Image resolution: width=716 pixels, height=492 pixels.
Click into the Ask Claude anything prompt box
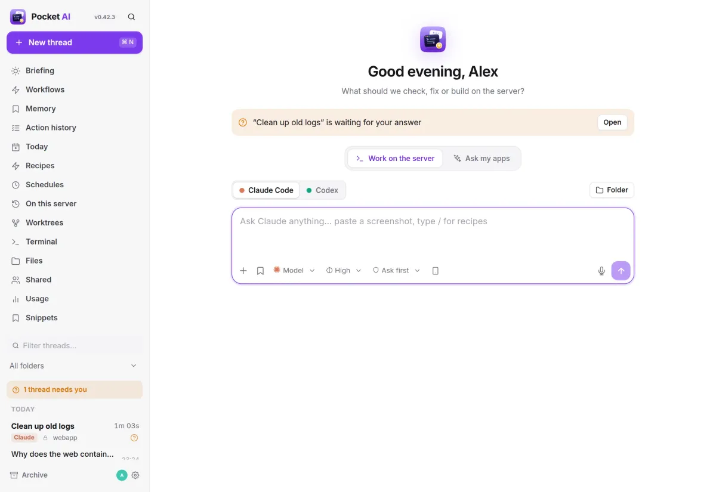(x=433, y=233)
